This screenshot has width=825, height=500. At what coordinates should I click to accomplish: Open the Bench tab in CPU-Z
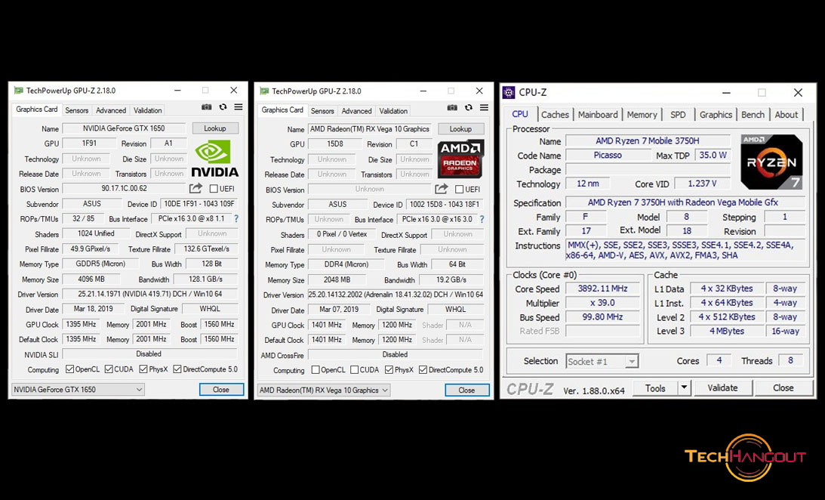coord(753,115)
